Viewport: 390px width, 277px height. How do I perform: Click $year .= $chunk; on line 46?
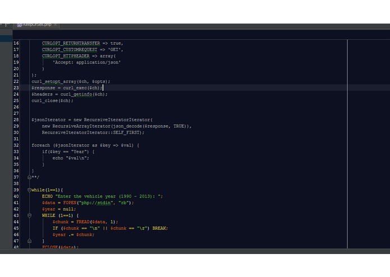[x=74, y=235]
